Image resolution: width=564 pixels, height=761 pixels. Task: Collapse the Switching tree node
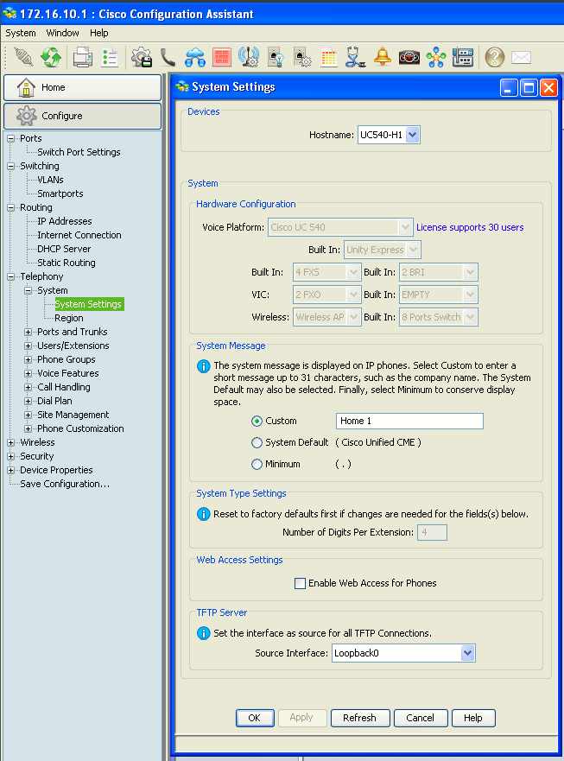10,167
